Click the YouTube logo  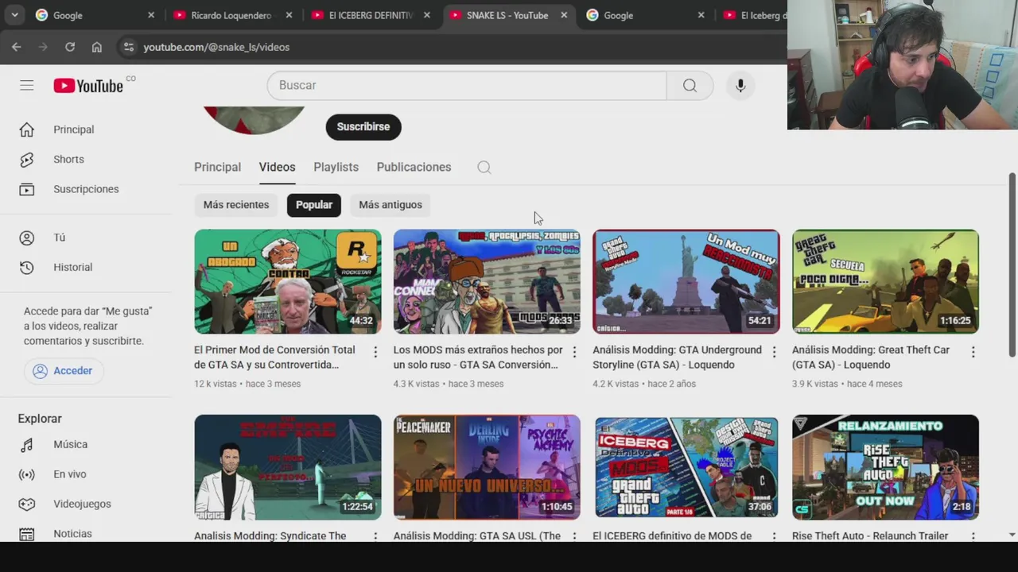pos(88,86)
